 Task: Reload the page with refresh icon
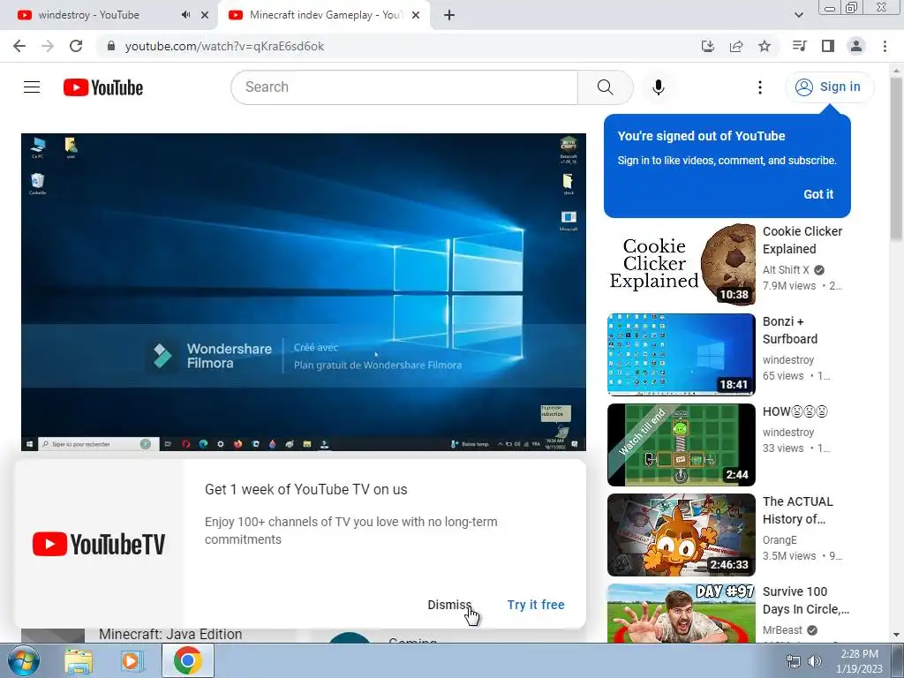point(76,46)
